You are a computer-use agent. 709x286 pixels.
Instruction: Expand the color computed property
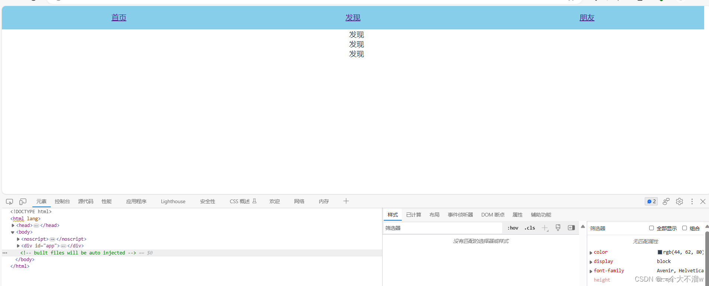tap(591, 253)
